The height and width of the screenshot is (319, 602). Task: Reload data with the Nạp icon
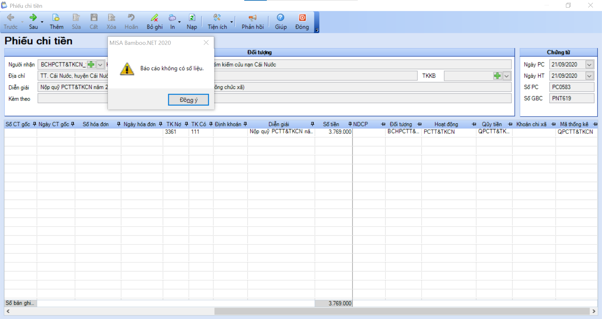point(192,21)
